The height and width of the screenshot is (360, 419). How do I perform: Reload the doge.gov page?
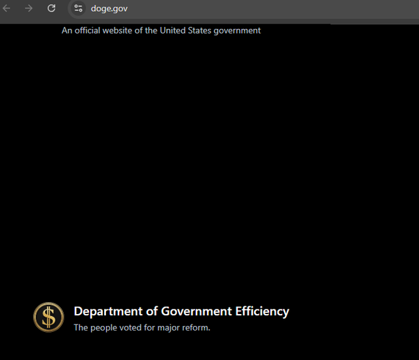click(x=51, y=9)
